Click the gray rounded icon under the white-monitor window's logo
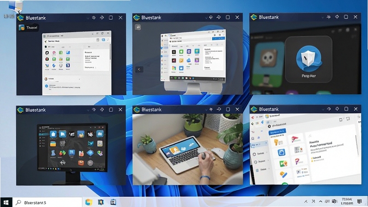The height and width of the screenshot is (207, 368). [x=138, y=27]
